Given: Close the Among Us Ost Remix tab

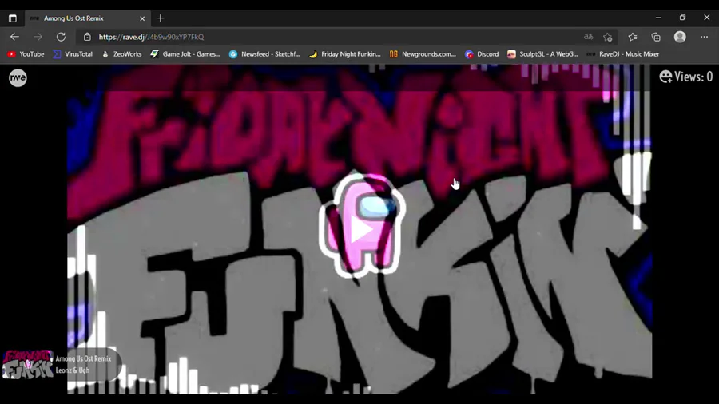Looking at the screenshot, I should click(x=142, y=18).
